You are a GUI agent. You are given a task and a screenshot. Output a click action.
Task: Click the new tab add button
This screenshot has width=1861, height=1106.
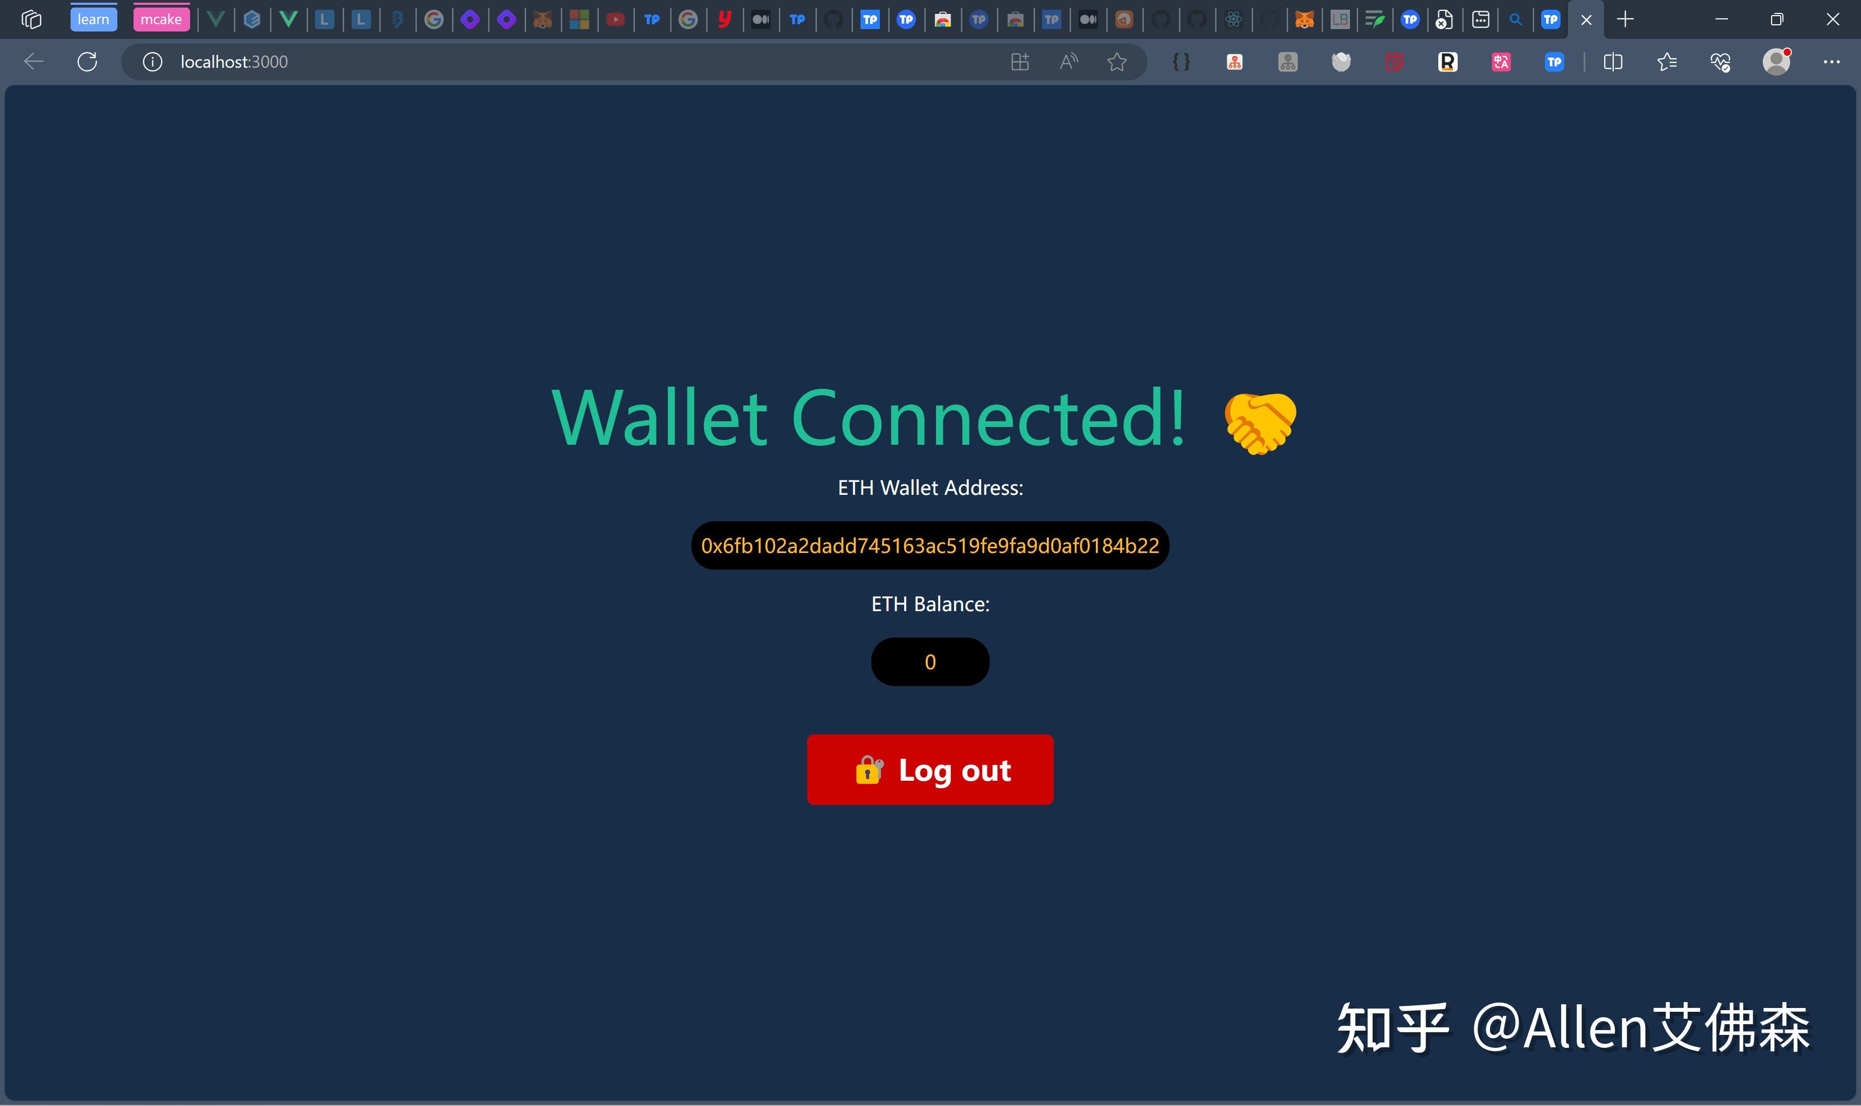coord(1624,18)
